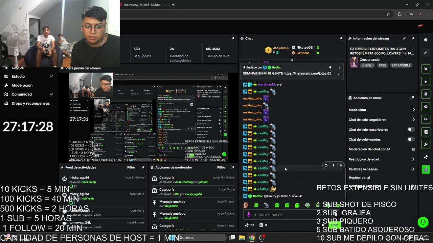Click the capture frame icon in right sidebar

coord(426,69)
